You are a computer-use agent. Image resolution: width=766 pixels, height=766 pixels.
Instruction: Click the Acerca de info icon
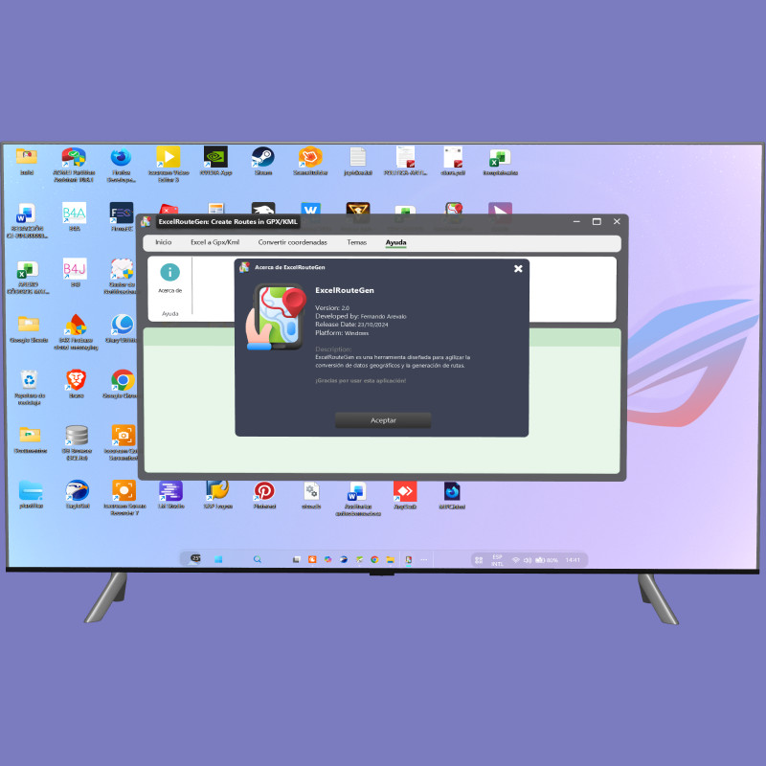[x=170, y=273]
